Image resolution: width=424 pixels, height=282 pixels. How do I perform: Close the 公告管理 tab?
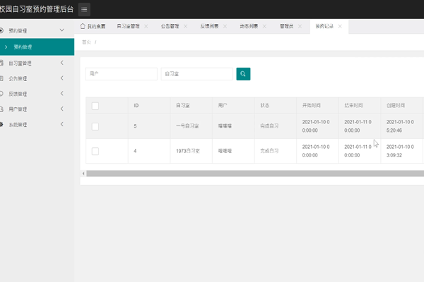coord(185,26)
